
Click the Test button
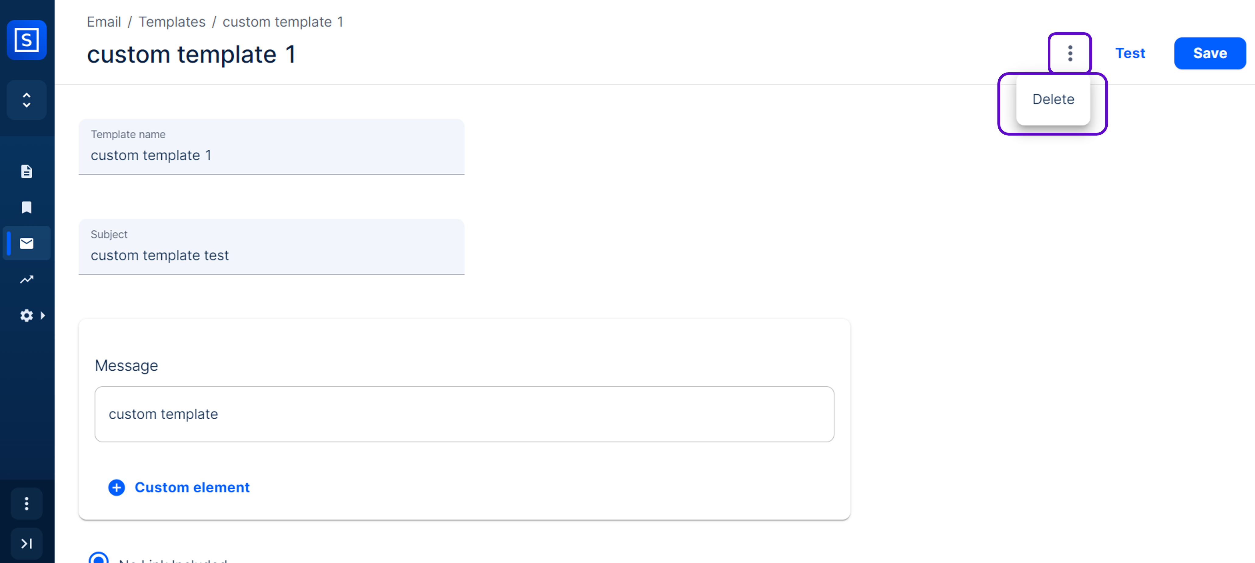[x=1130, y=53]
